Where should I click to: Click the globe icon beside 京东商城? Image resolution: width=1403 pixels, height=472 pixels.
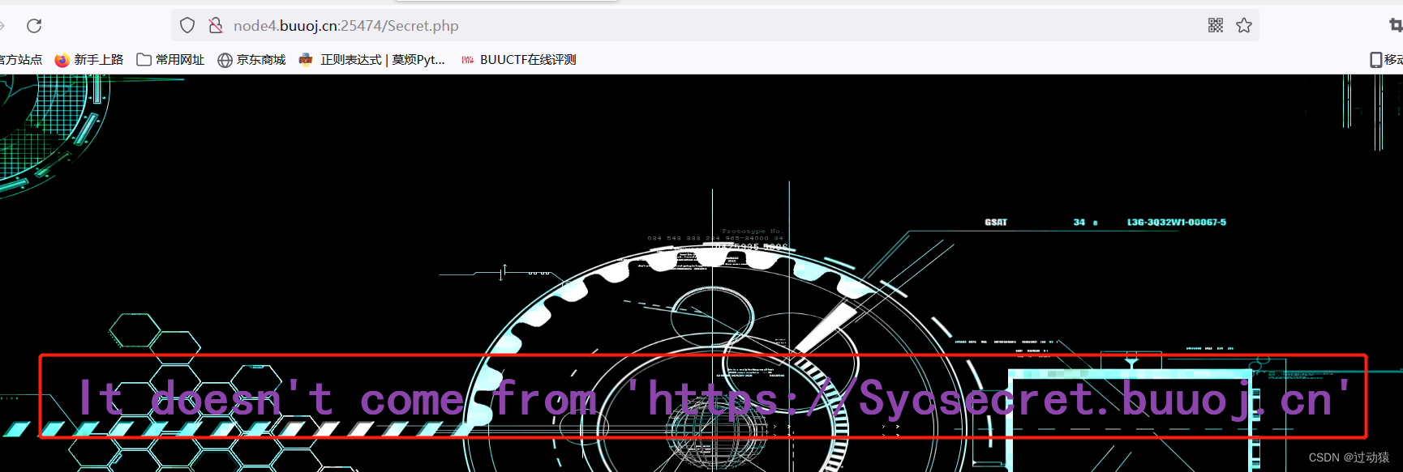click(x=225, y=60)
